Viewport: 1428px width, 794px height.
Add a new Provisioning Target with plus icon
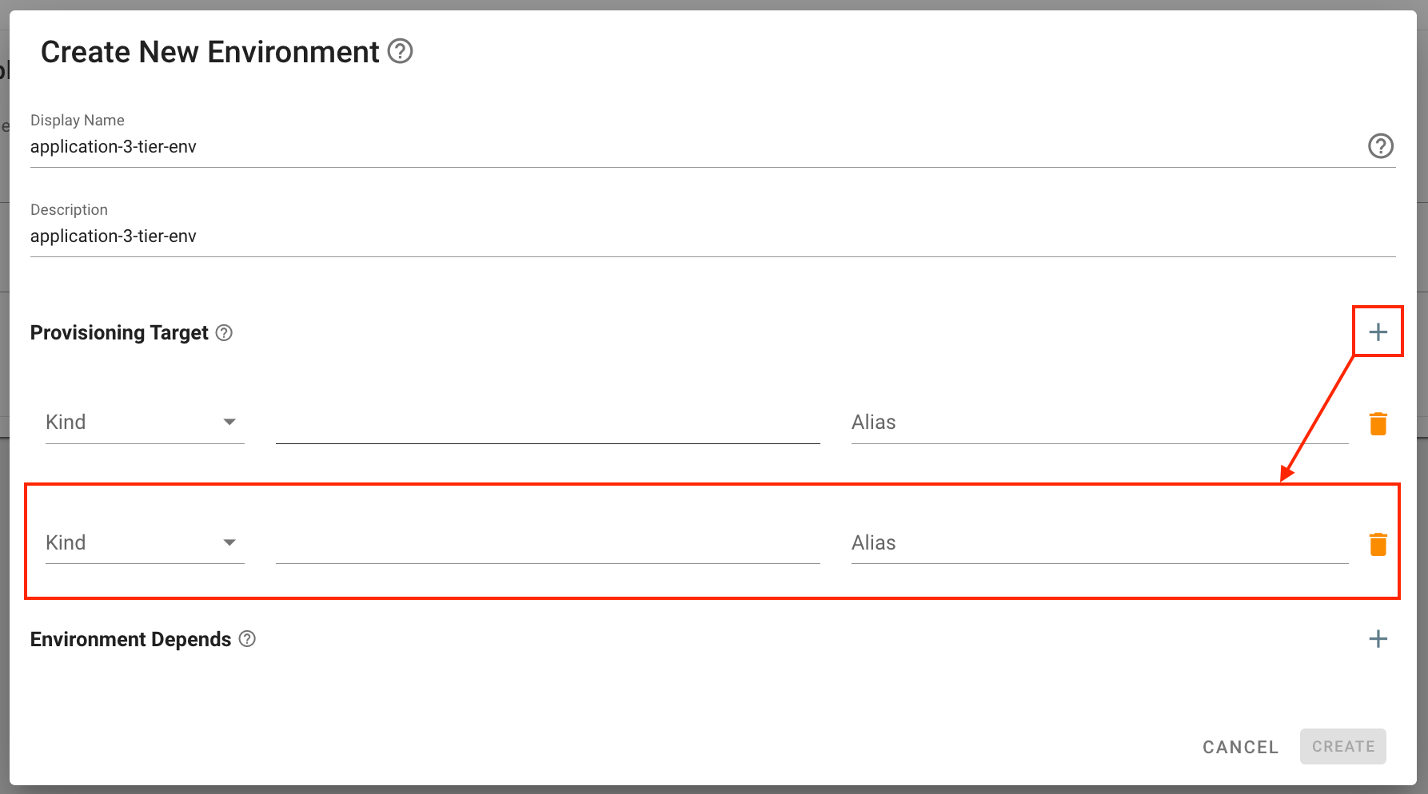pos(1378,332)
